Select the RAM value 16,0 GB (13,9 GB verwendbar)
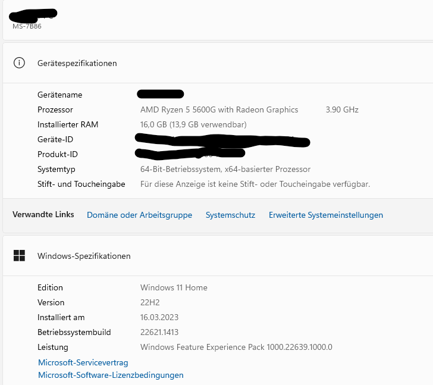 pos(193,124)
